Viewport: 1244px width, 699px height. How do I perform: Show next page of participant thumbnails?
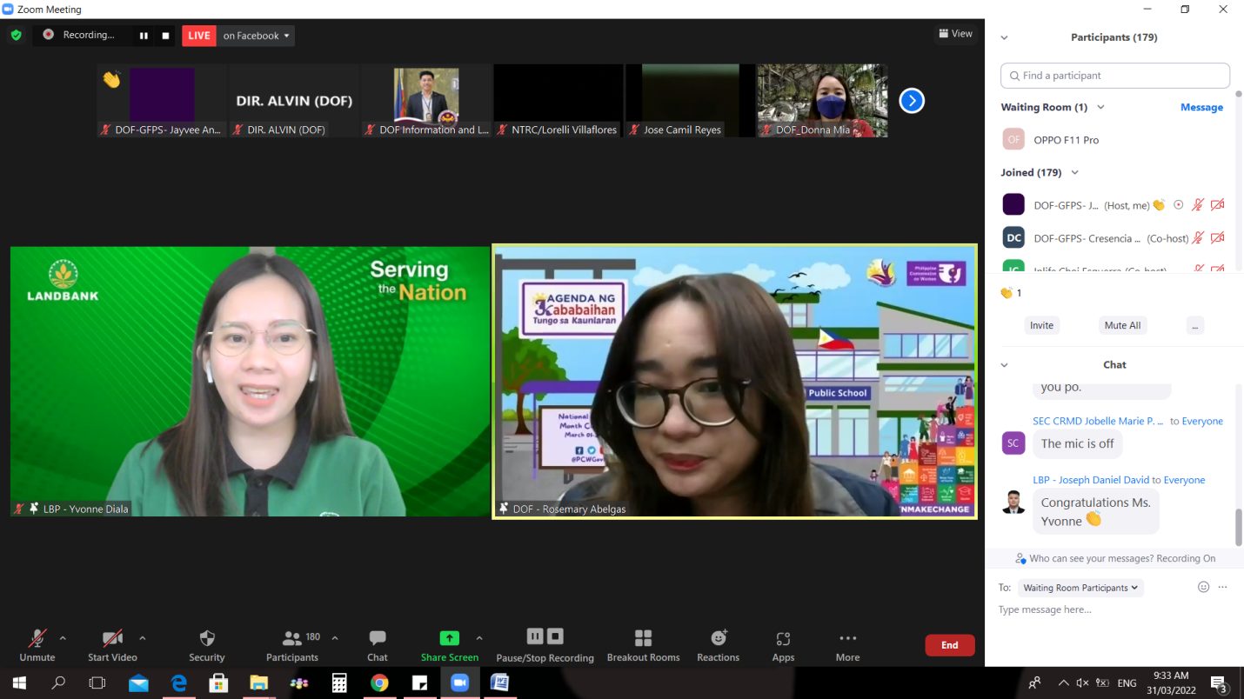pyautogui.click(x=912, y=101)
